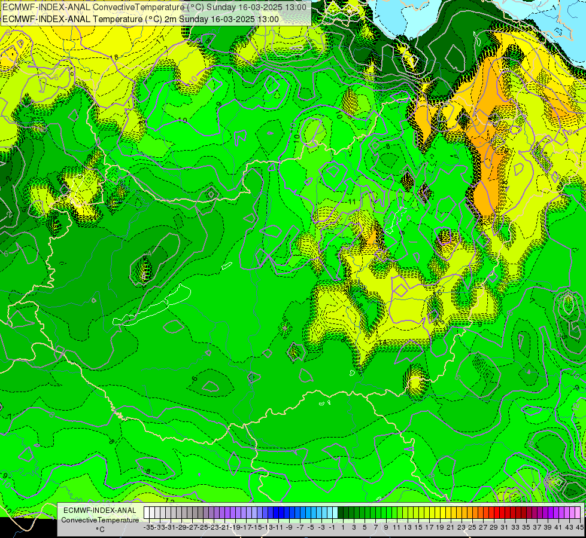Click the ConvectiveTemperature label in the legend
This screenshot has width=586, height=538.
pyautogui.click(x=100, y=520)
